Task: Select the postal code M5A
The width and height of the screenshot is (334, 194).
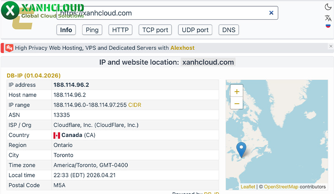Action: coord(59,185)
